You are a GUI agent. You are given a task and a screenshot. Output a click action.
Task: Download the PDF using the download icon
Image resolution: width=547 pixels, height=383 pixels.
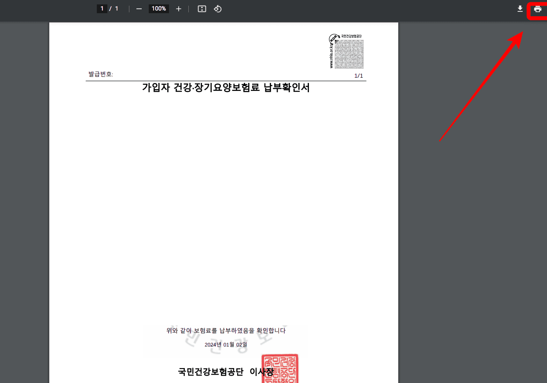520,9
